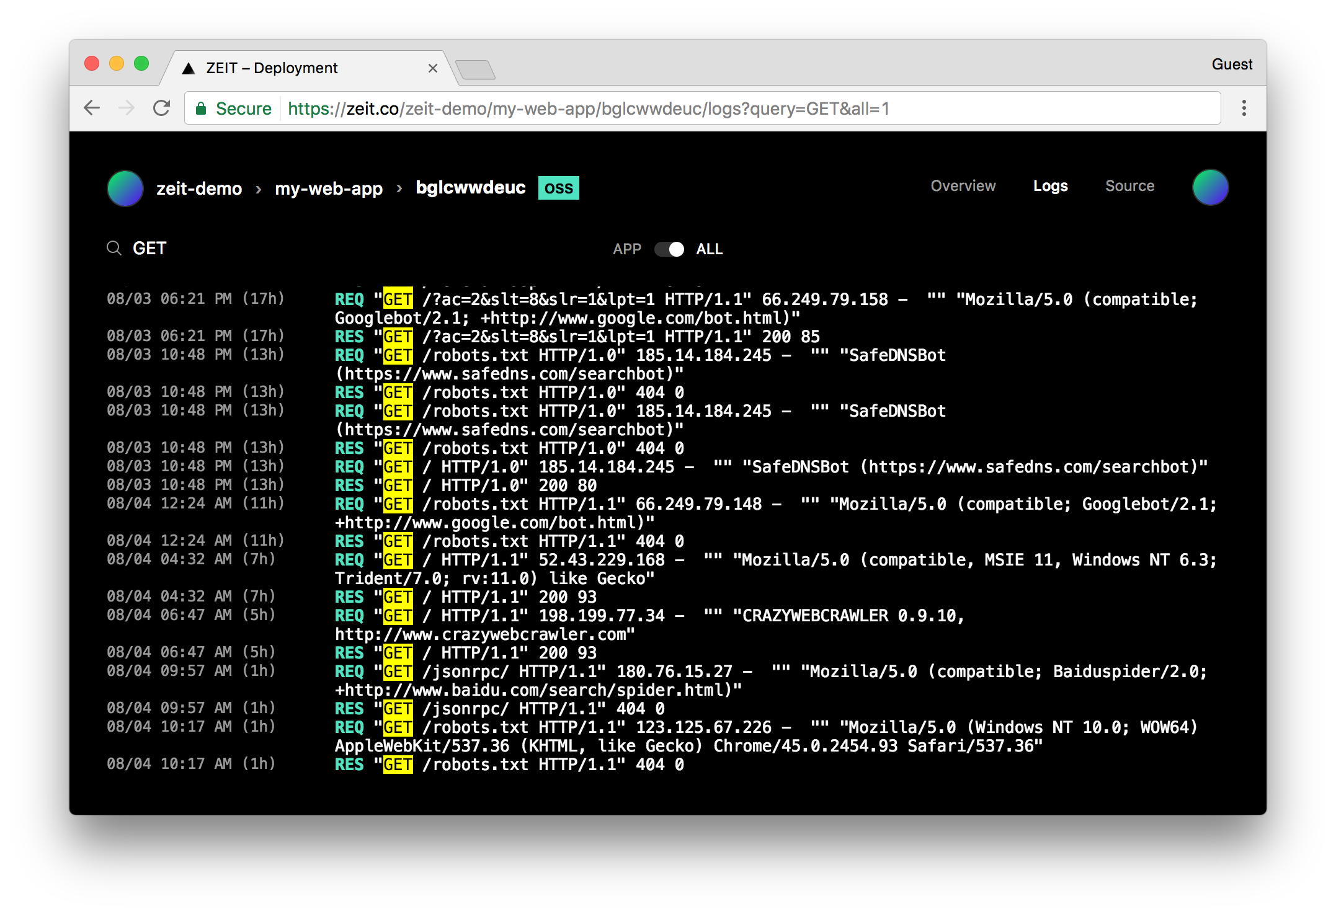Switch to the Logs tab
The image size is (1336, 914).
coord(1050,186)
